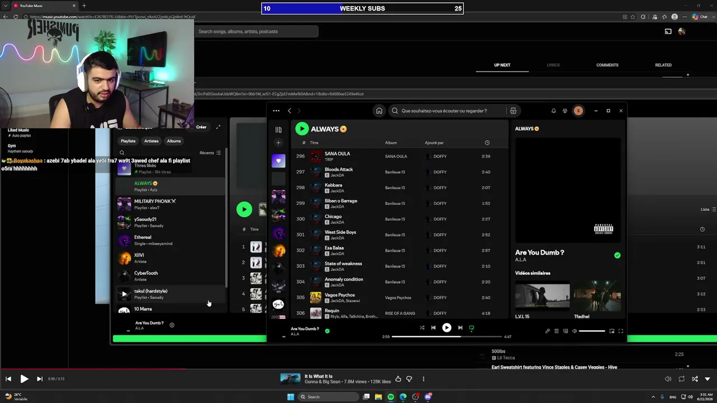Play the YouTube Music track from the bottom bar
Image resolution: width=717 pixels, height=403 pixels.
[x=24, y=379]
